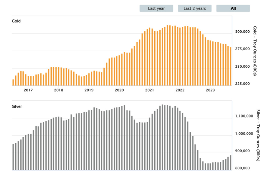Viewport: 264px width, 176px height.
Task: Click the Gold chart title label
Action: [x=16, y=21]
